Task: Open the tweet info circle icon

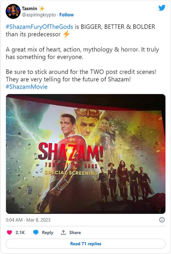Action: click(x=162, y=220)
